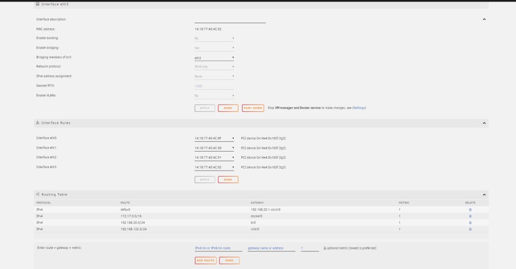This screenshot has width=516, height=269.
Task: Delete the 172.17.0.0/16 route
Action: pyautogui.click(x=470, y=216)
